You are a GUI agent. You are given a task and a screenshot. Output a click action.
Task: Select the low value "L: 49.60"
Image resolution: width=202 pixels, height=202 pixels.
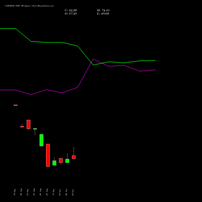[103, 14]
